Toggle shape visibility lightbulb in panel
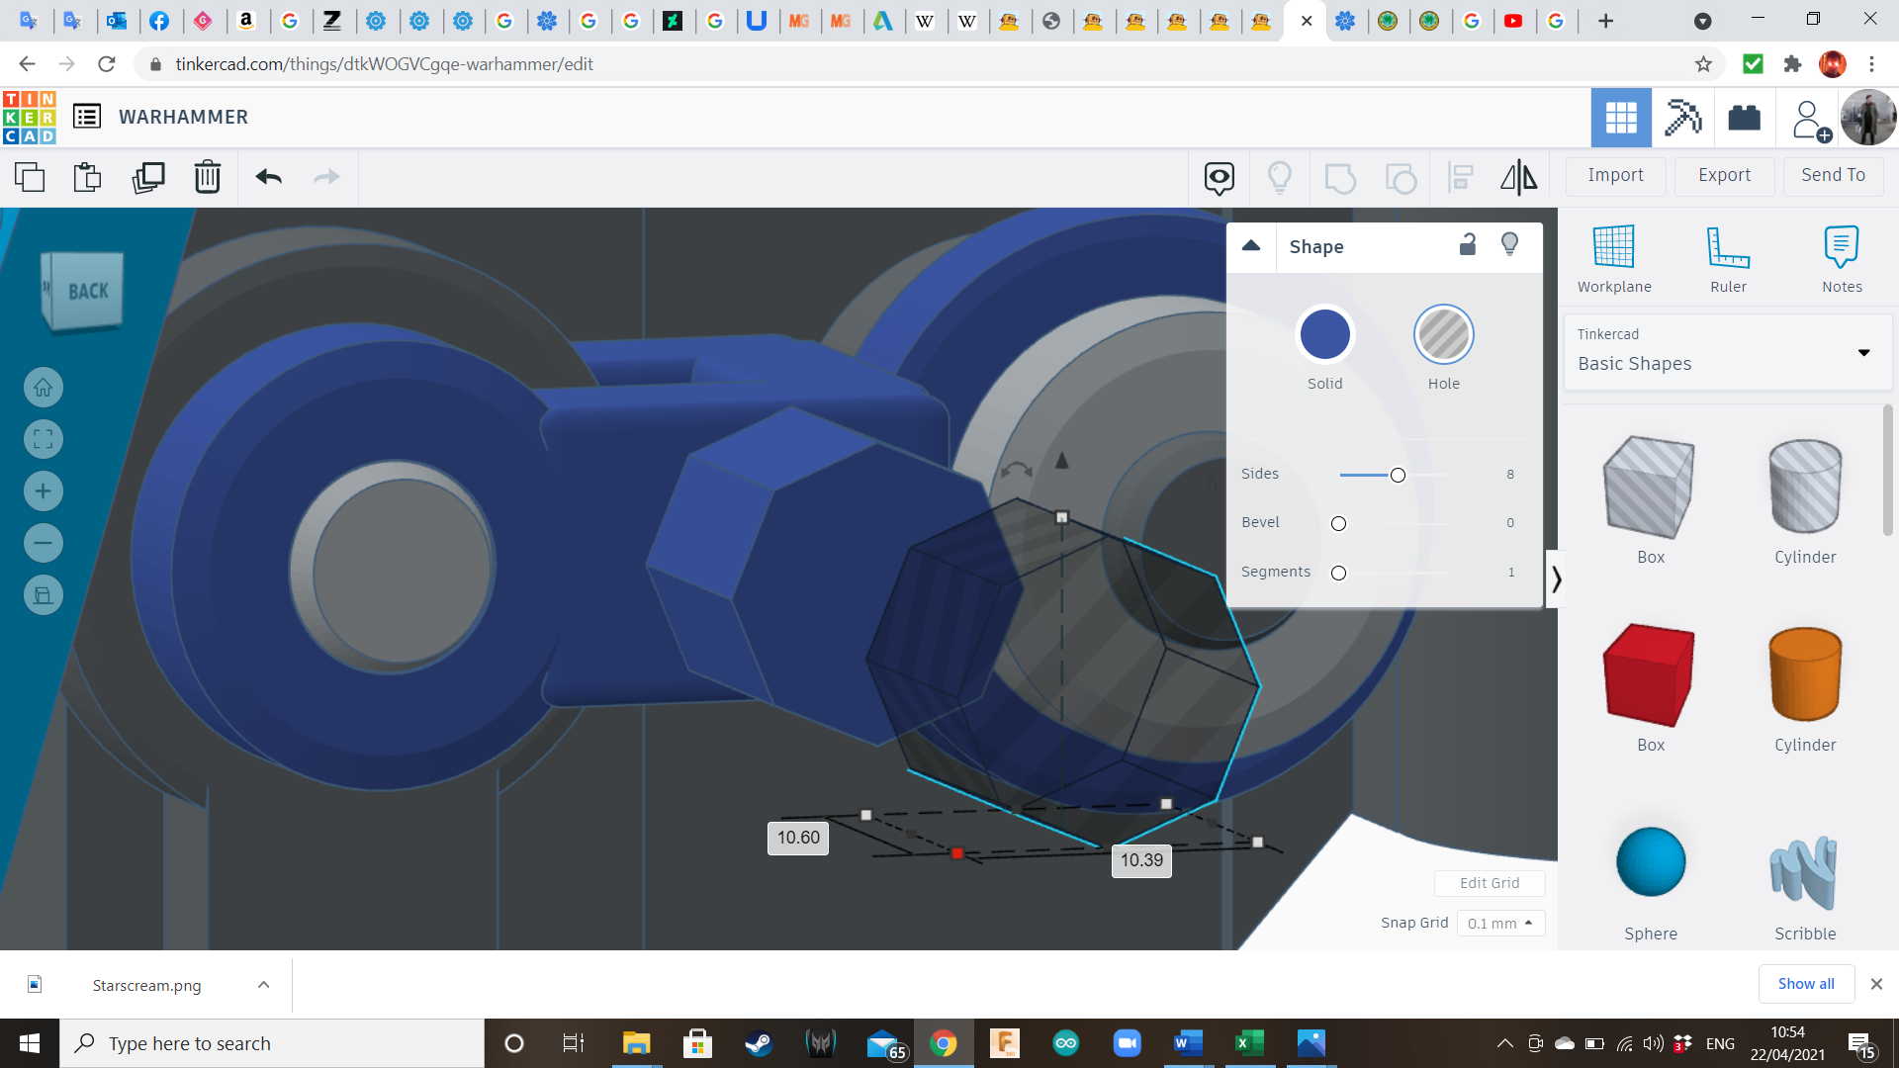This screenshot has width=1899, height=1068. [1509, 245]
